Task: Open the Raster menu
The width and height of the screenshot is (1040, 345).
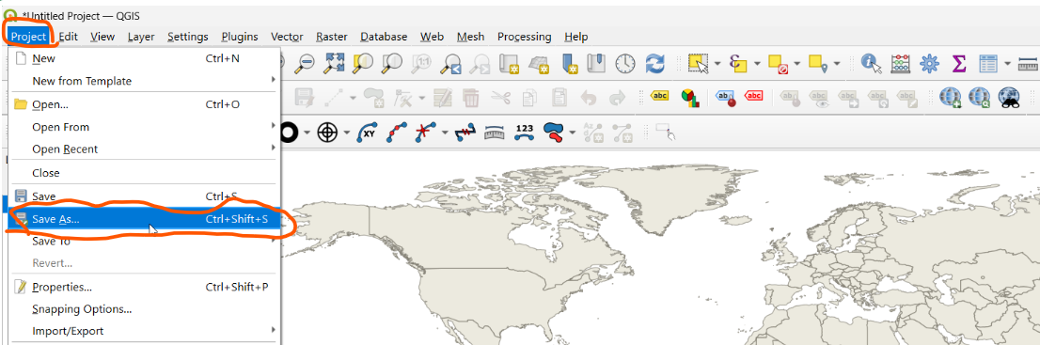Action: (x=332, y=37)
